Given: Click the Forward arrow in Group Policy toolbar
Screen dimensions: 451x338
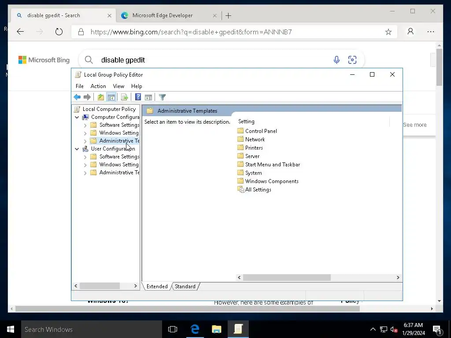Looking at the screenshot, I should pos(87,97).
